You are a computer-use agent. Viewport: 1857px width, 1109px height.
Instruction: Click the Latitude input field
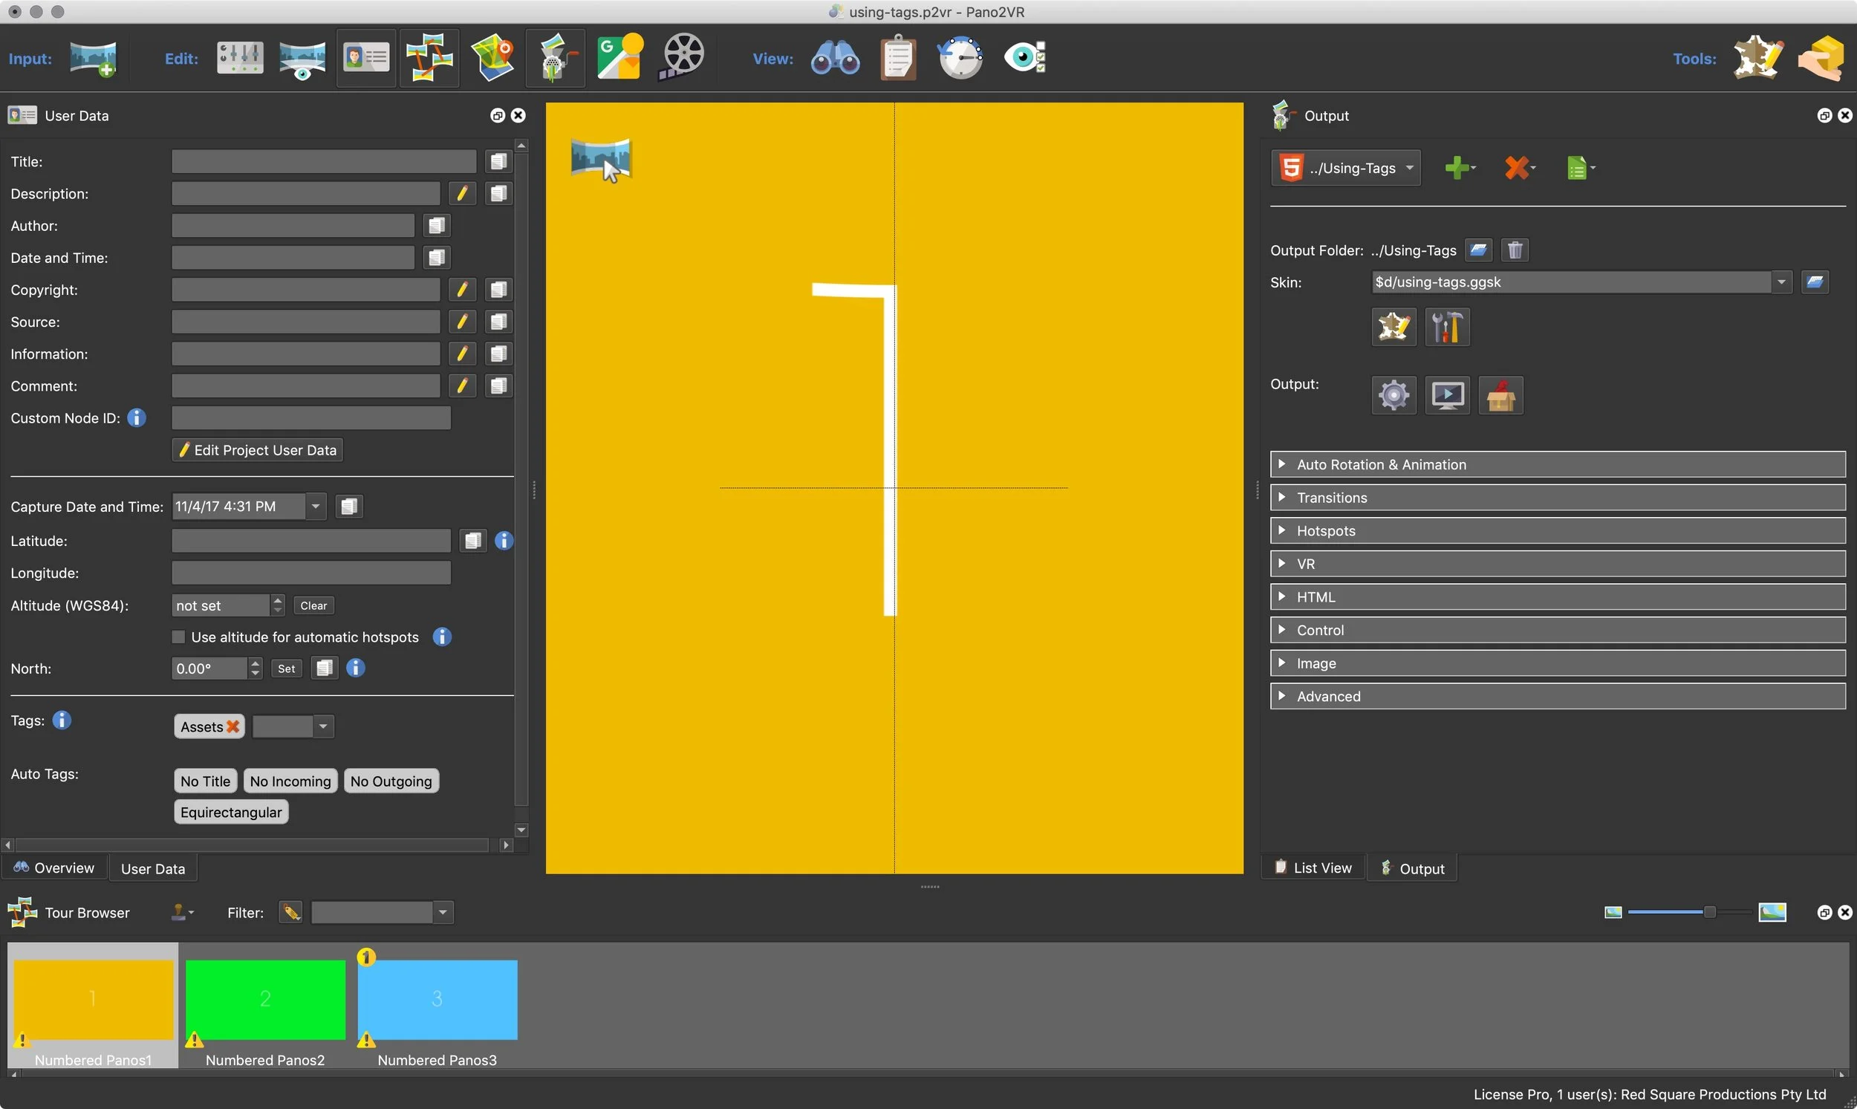[311, 541]
